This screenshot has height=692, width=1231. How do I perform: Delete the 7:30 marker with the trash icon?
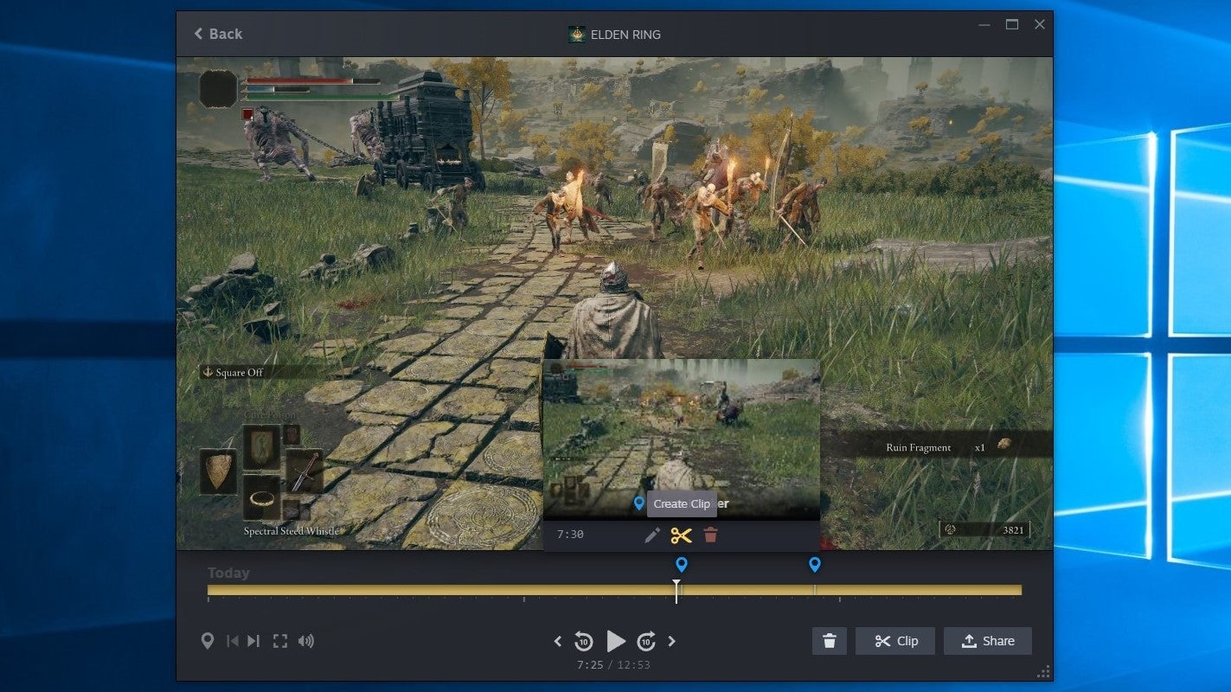click(711, 535)
